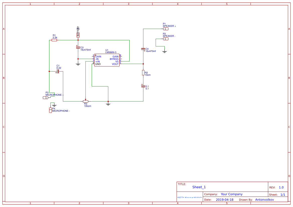Click the U1 LM386N-3 amplifier chip body

[x=107, y=60]
